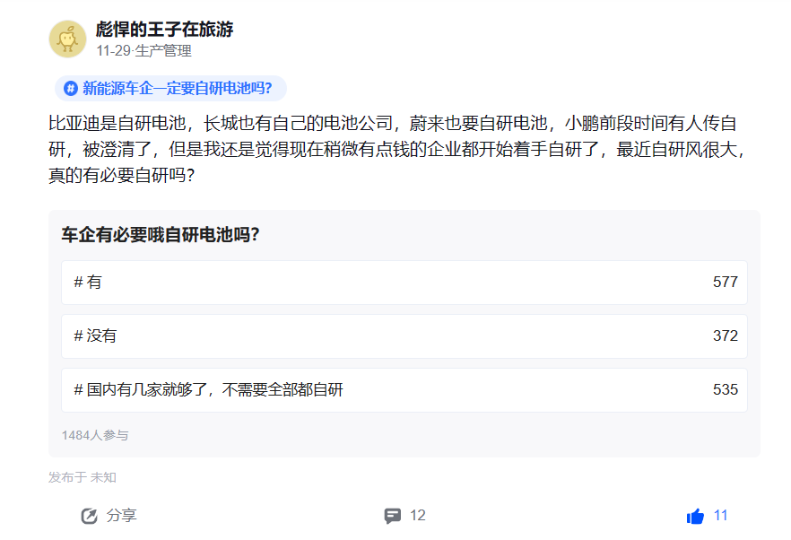Click the poster's yellow avatar image
This screenshot has height=540, width=791.
[67, 39]
